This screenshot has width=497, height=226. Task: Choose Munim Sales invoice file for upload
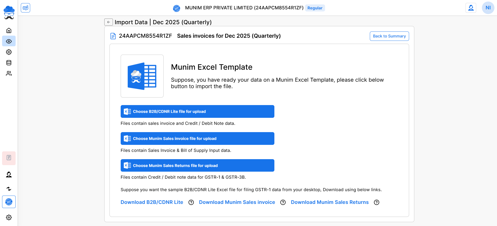pos(197,139)
